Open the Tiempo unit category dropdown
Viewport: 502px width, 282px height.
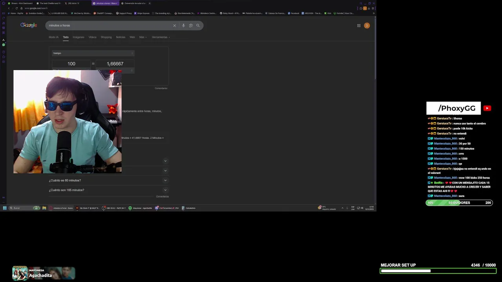point(93,53)
